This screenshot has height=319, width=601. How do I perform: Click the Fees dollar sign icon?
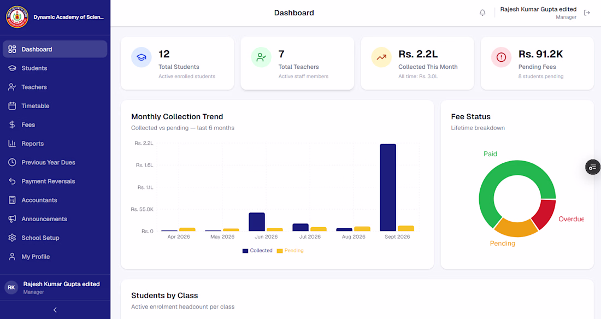pos(12,125)
